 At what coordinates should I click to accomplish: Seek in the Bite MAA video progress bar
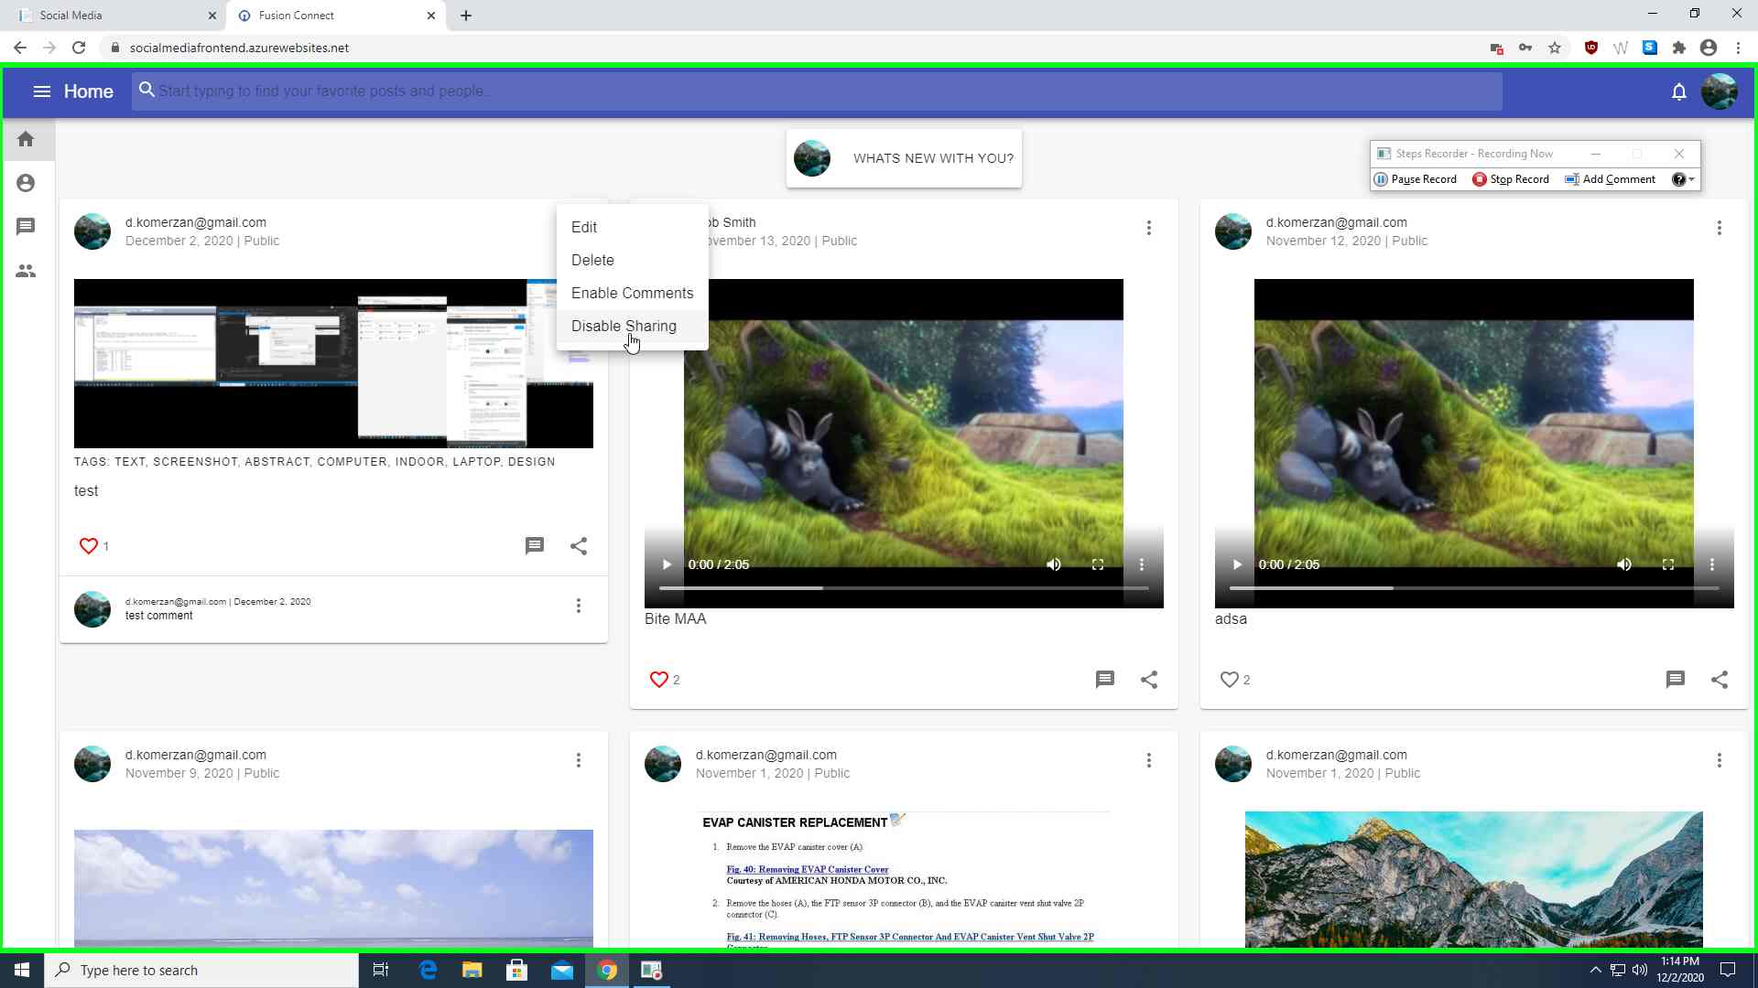904,588
